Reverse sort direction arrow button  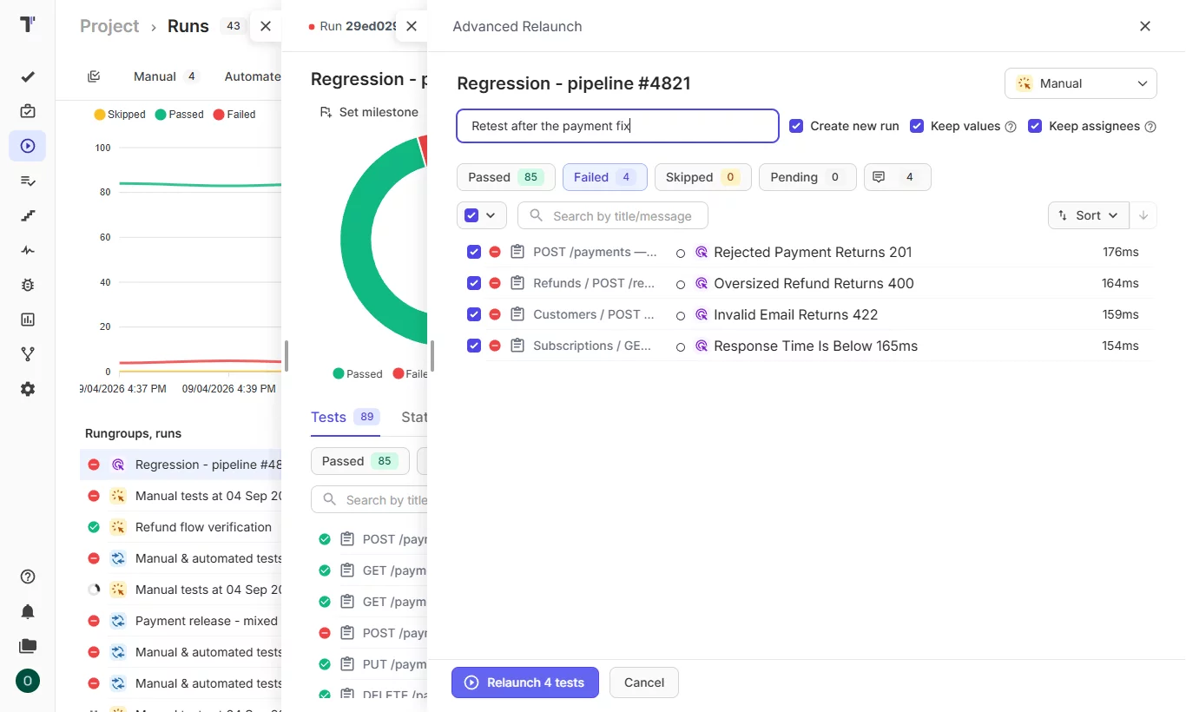[x=1143, y=215]
